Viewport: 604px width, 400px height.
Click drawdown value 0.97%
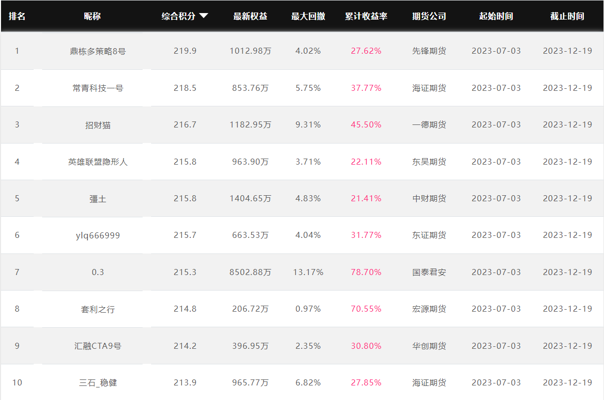click(308, 309)
